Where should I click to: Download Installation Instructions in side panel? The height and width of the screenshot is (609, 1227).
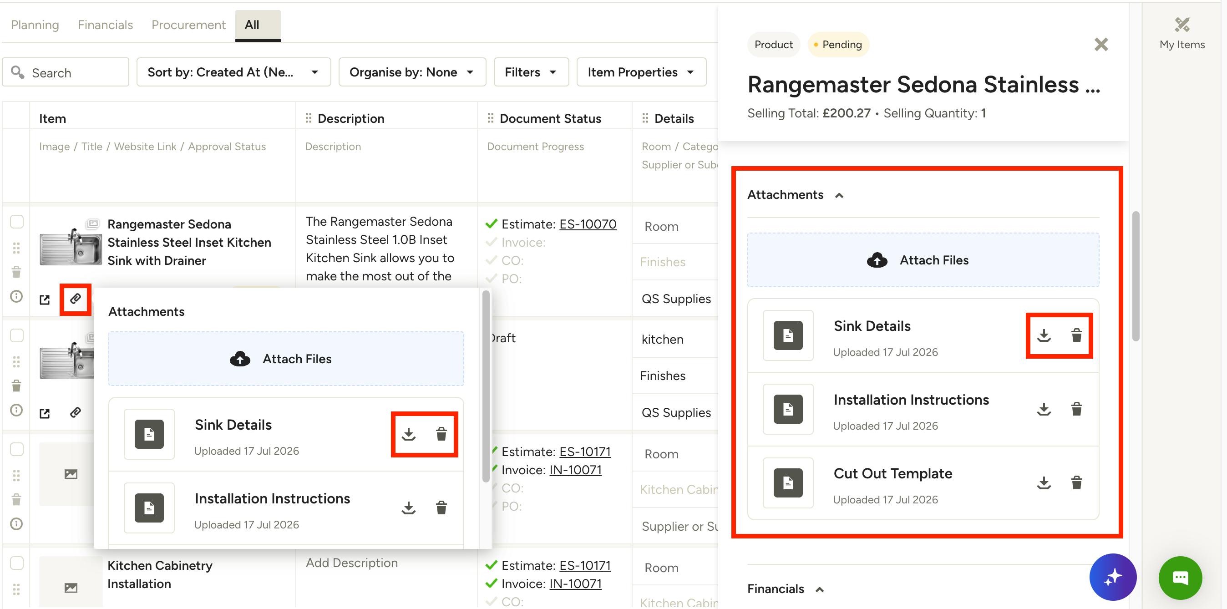1044,409
